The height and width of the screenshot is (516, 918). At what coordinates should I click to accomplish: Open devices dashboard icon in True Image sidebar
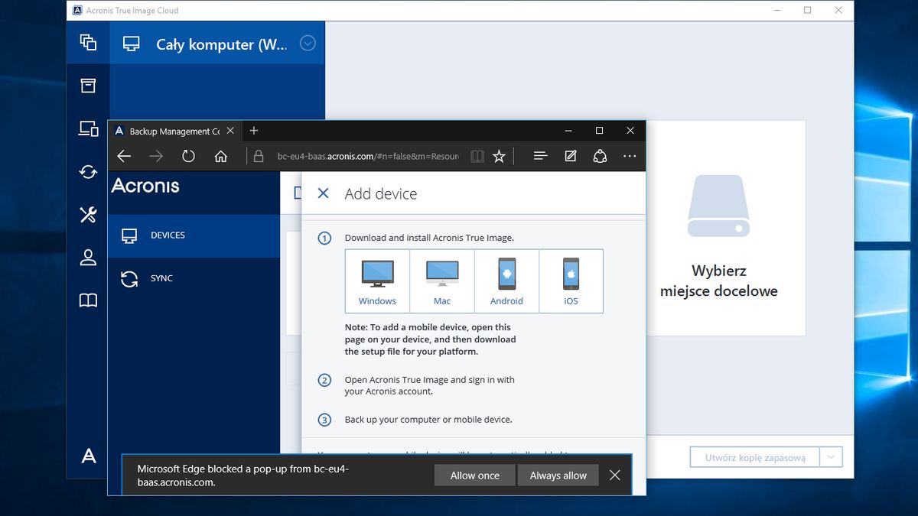pos(88,128)
